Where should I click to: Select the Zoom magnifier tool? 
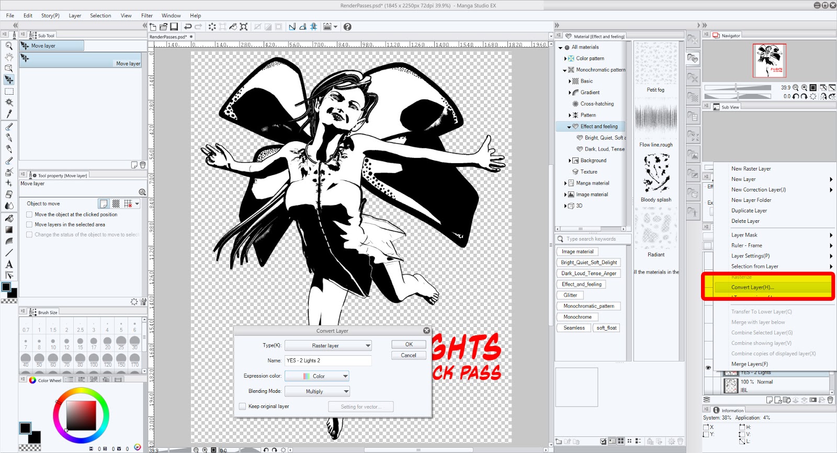pyautogui.click(x=9, y=46)
